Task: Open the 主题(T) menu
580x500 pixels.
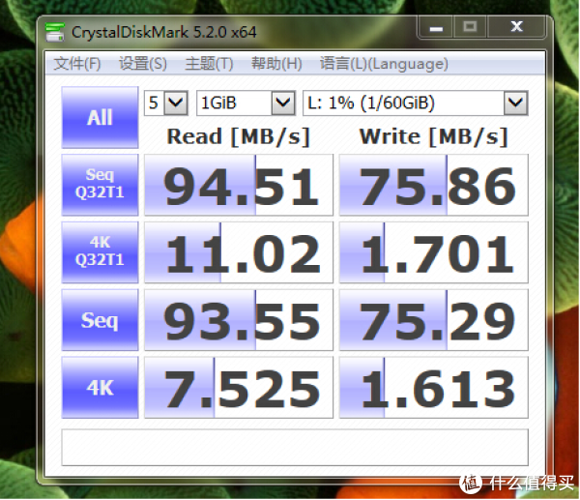Action: point(209,64)
